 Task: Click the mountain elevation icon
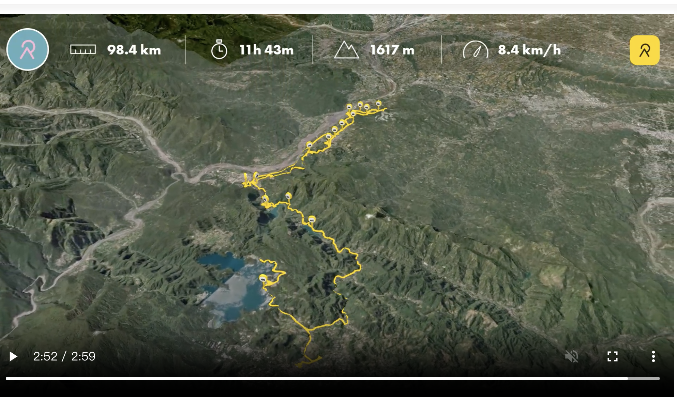346,50
